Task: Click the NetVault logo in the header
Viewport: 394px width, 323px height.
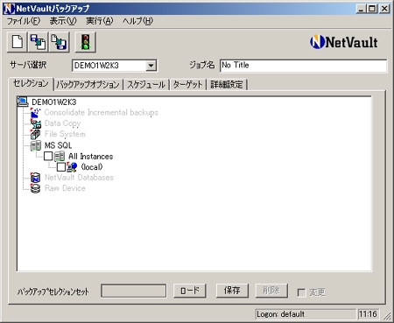Action: pyautogui.click(x=343, y=42)
